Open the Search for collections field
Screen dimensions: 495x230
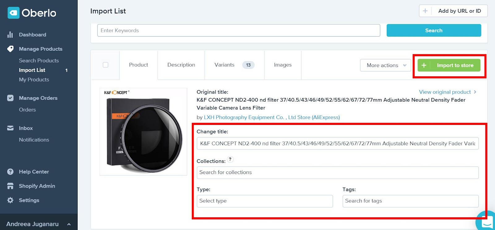pos(338,172)
